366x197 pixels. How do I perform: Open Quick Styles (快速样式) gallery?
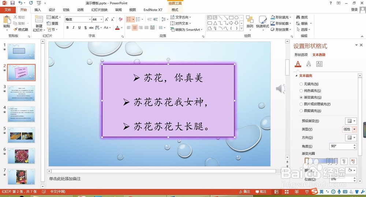coord(262,23)
